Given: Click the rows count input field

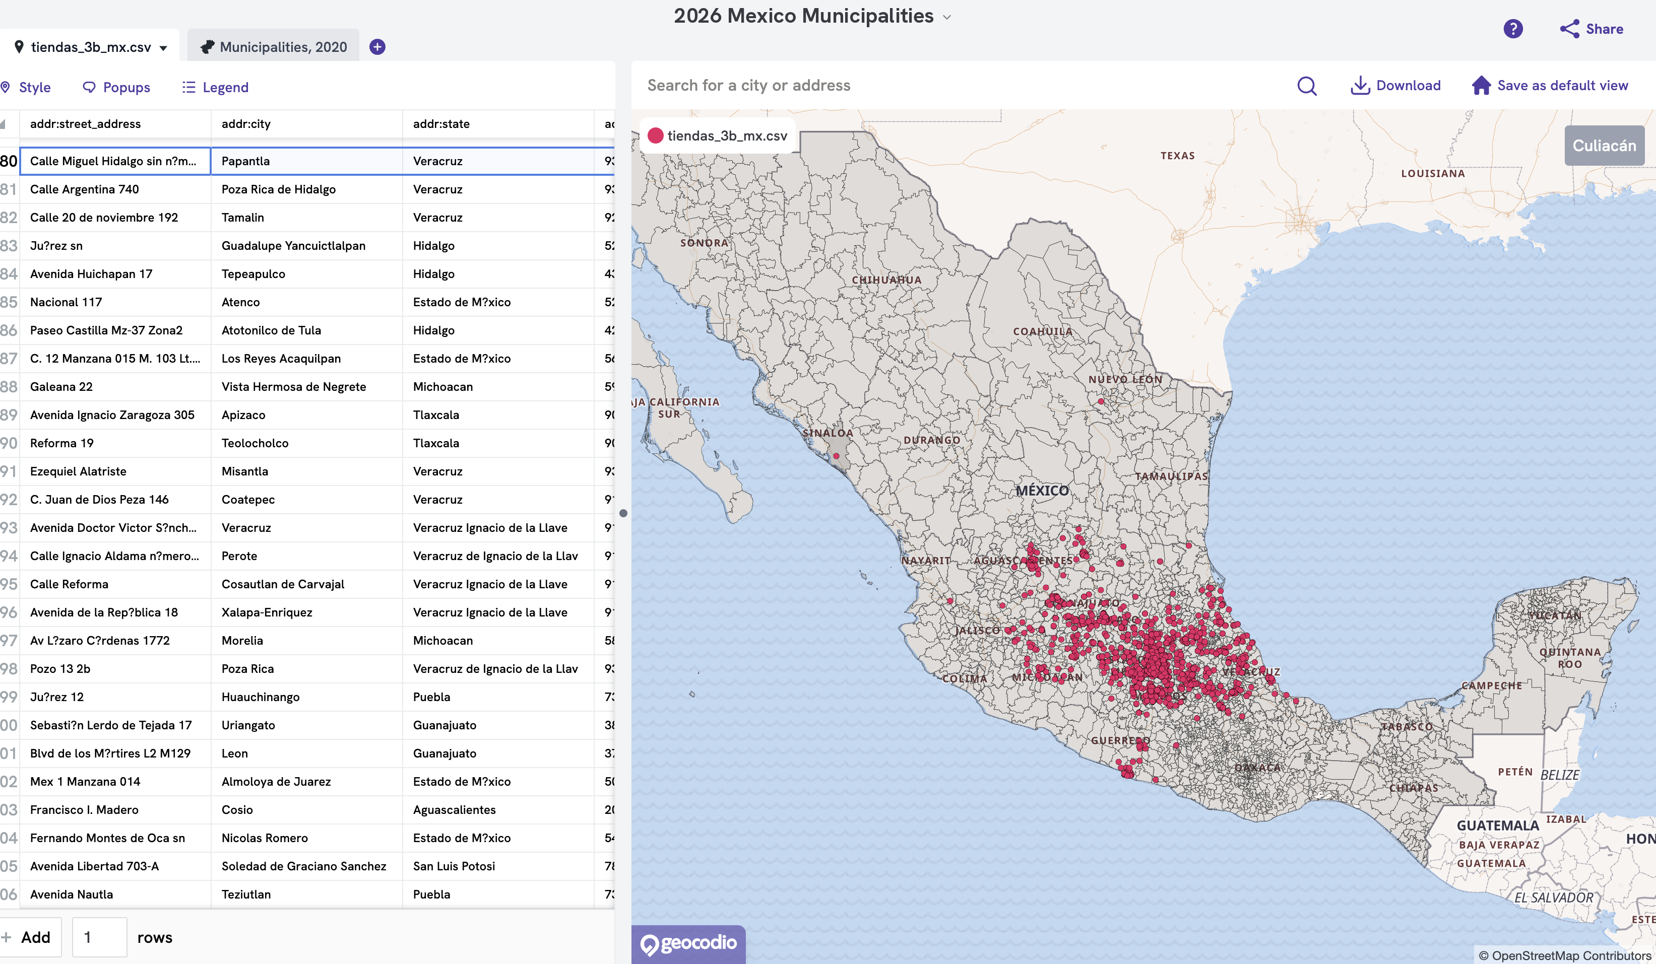Looking at the screenshot, I should 99,937.
